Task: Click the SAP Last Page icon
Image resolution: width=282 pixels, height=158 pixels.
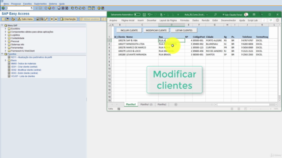Action: [84, 8]
